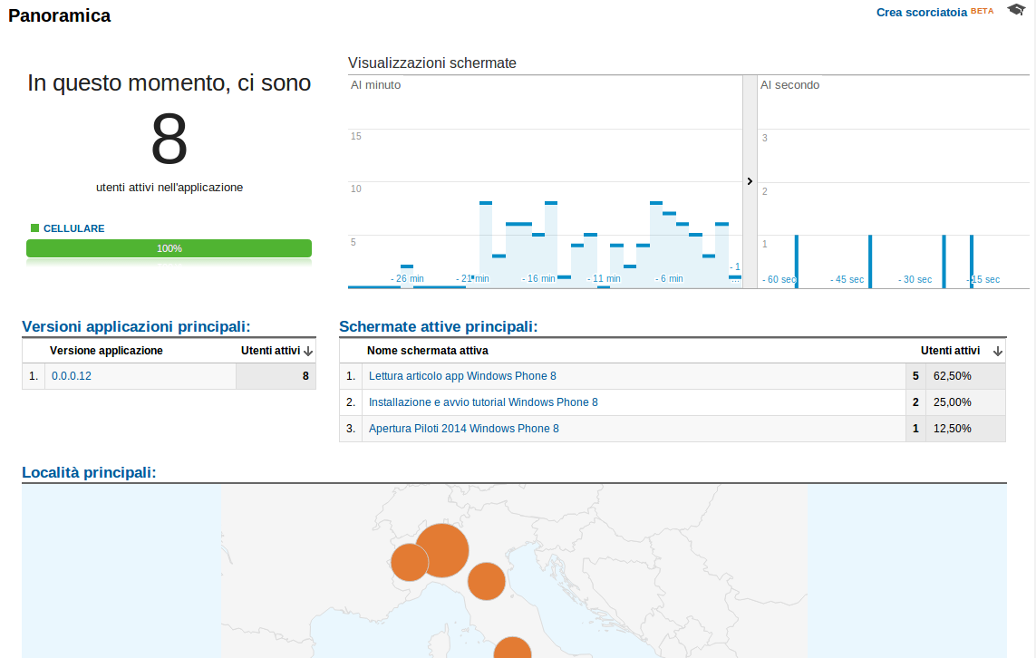Click sort arrow in Schermate attive table
1036x658 pixels.
tap(997, 351)
